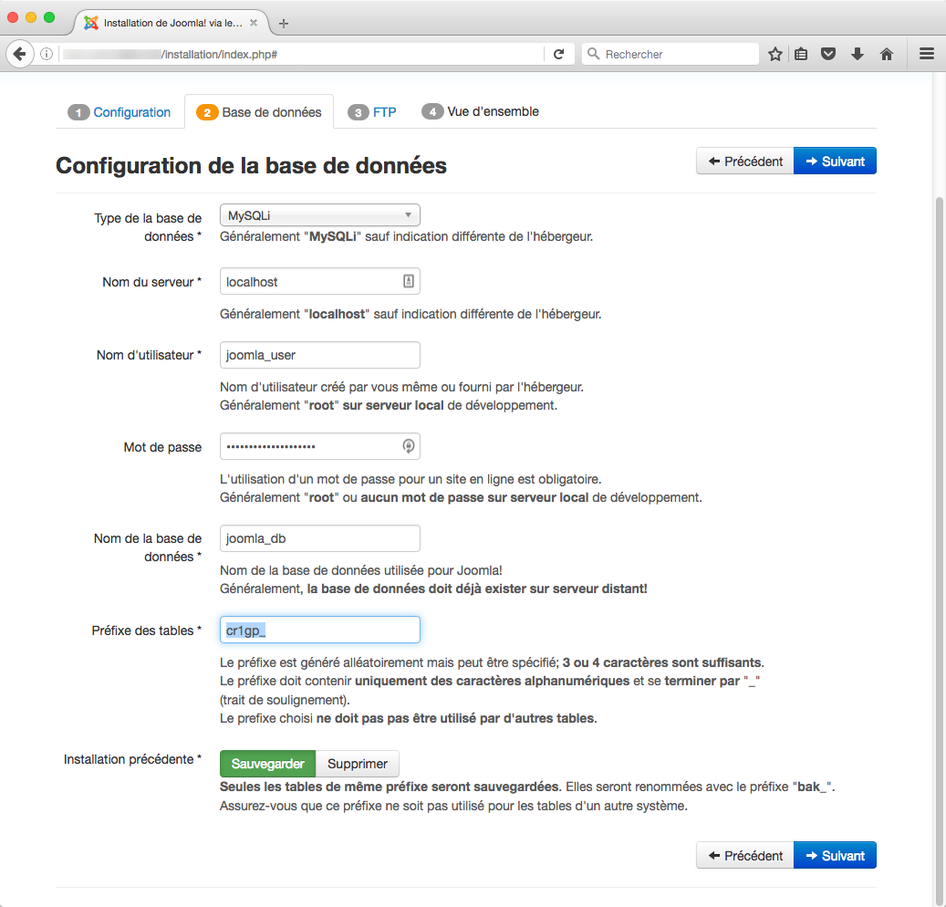946x907 pixels.
Task: Focus the Préfixe des tables field
Action: (320, 630)
